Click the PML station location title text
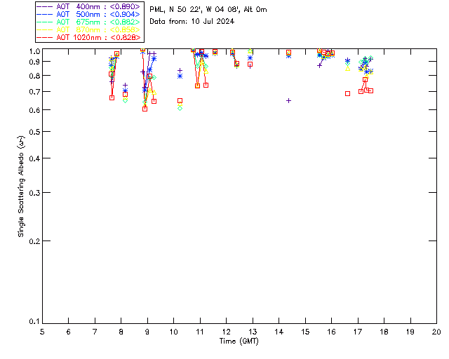The width and height of the screenshot is (449, 359). point(208,10)
